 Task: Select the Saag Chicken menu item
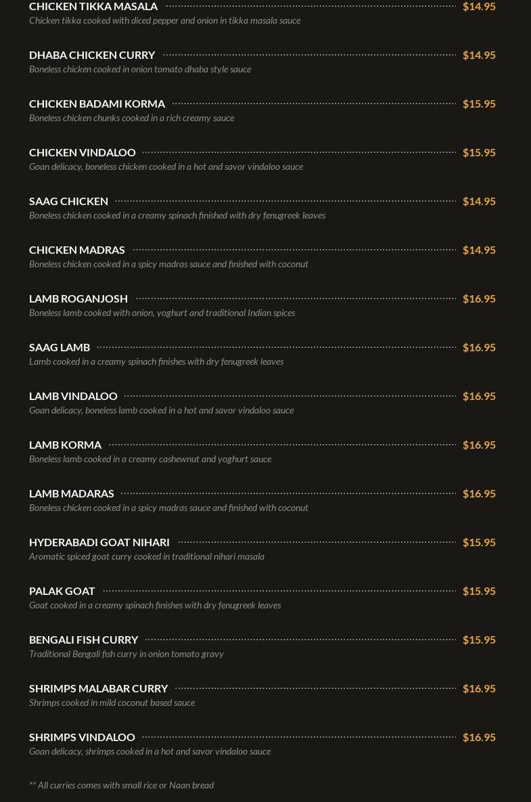point(68,201)
